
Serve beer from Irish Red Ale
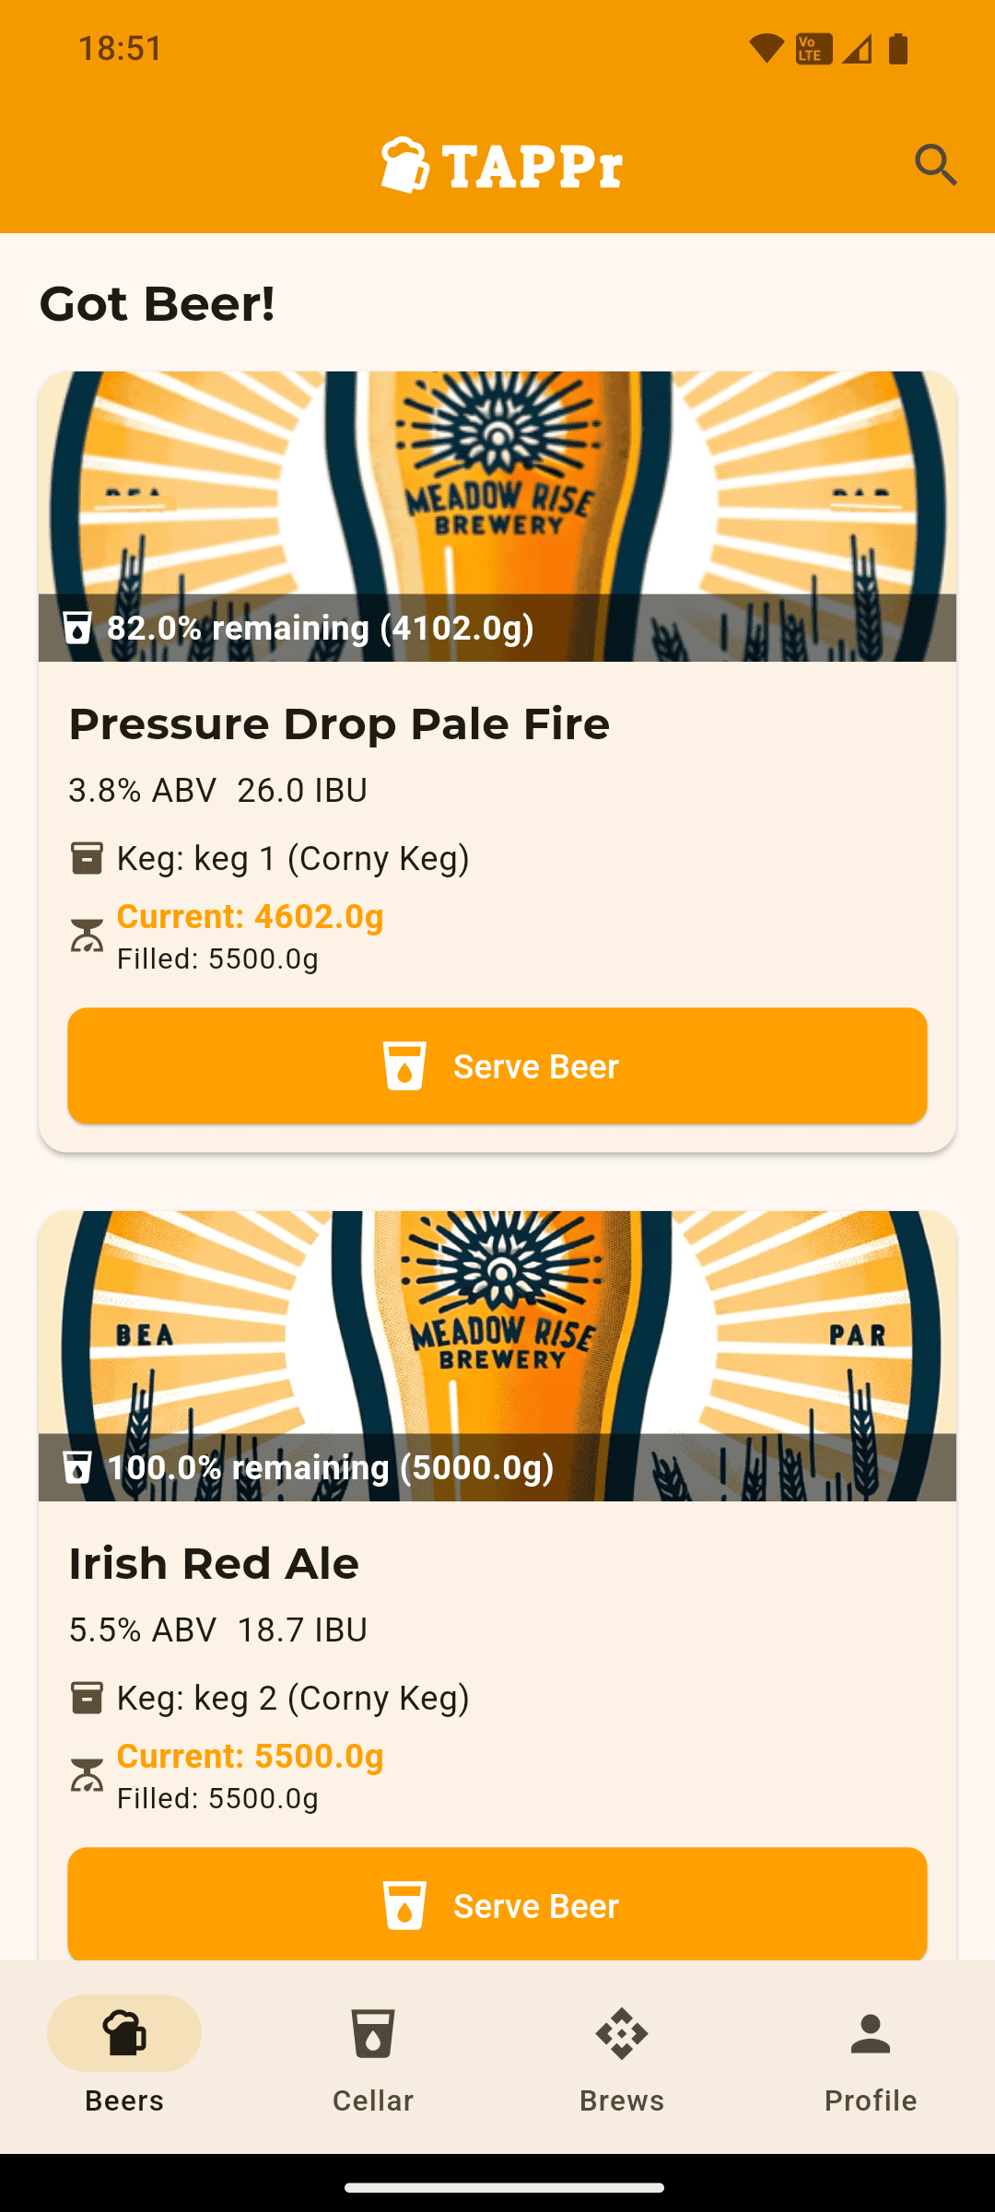pos(497,1904)
